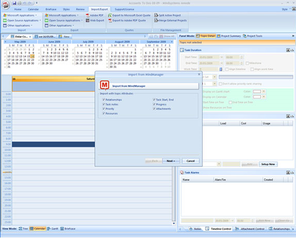Click Export to Adobe PDF Quote
Image resolution: width=296 pixels, height=238 pixels.
127,20
